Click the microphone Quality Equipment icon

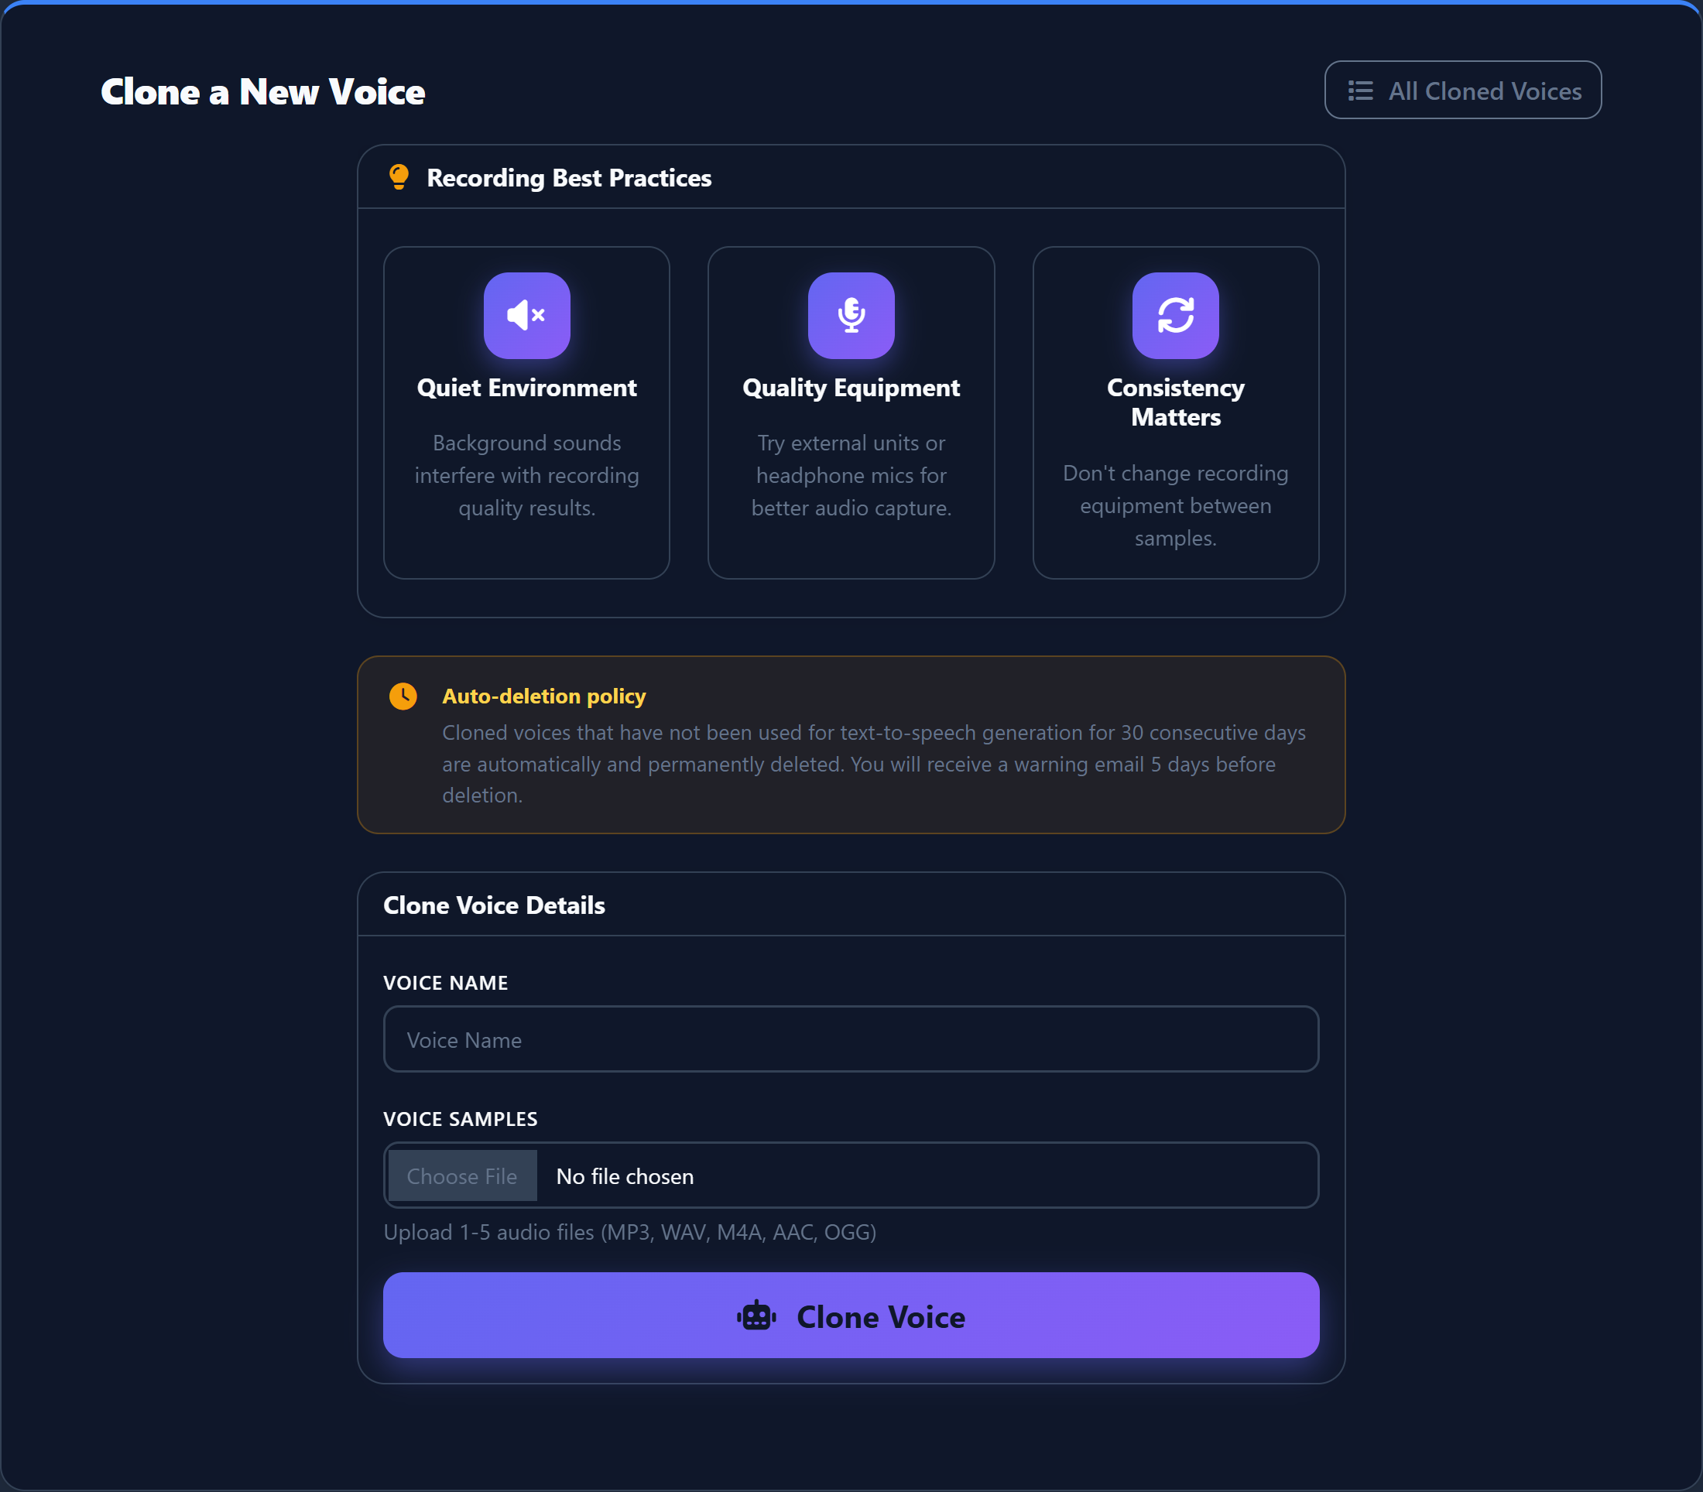click(x=851, y=316)
